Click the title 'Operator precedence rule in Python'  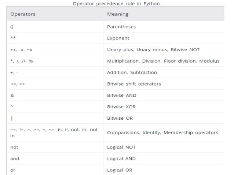coord(116,4)
